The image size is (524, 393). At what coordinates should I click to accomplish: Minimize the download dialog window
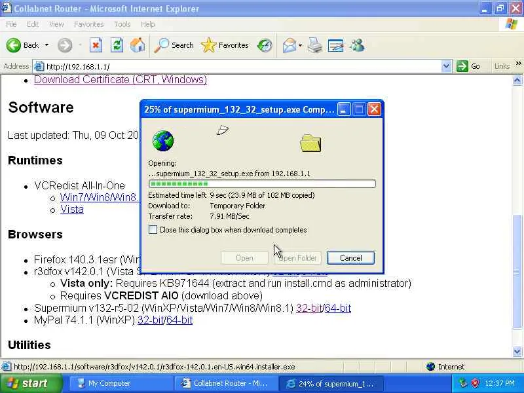(344, 109)
